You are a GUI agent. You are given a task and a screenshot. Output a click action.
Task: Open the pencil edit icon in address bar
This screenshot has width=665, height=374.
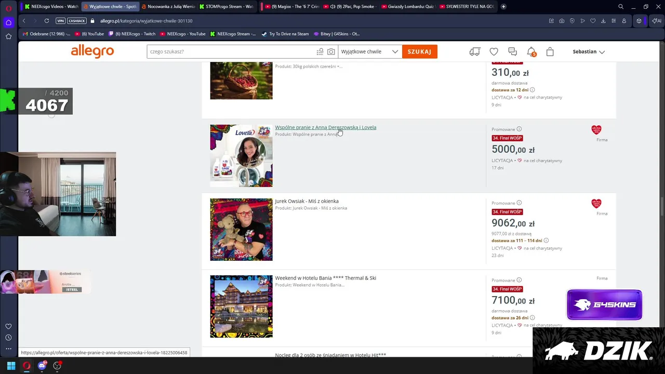click(551, 21)
